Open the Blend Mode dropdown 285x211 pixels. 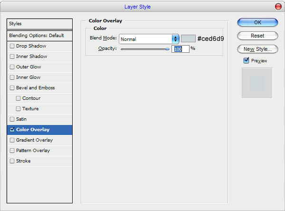[x=149, y=39]
